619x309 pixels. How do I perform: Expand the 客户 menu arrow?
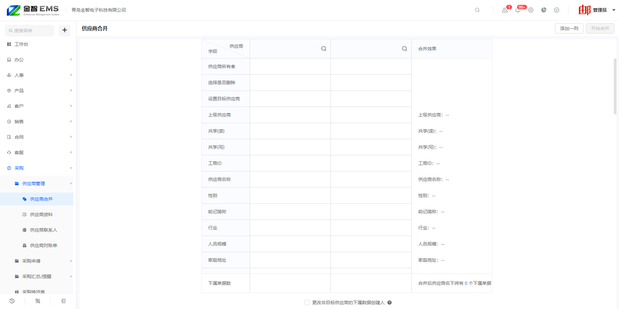[x=71, y=106]
